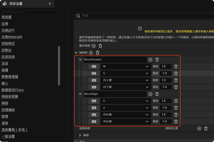The height and width of the screenshot is (142, 214).
Task: Open the 向上键 key dropdown
Action: tap(126, 80)
